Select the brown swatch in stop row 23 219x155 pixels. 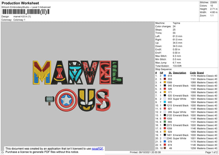(x=165, y=148)
